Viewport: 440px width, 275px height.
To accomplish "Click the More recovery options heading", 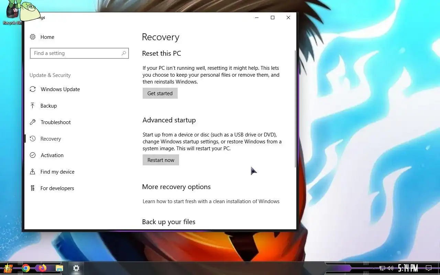I will (176, 187).
